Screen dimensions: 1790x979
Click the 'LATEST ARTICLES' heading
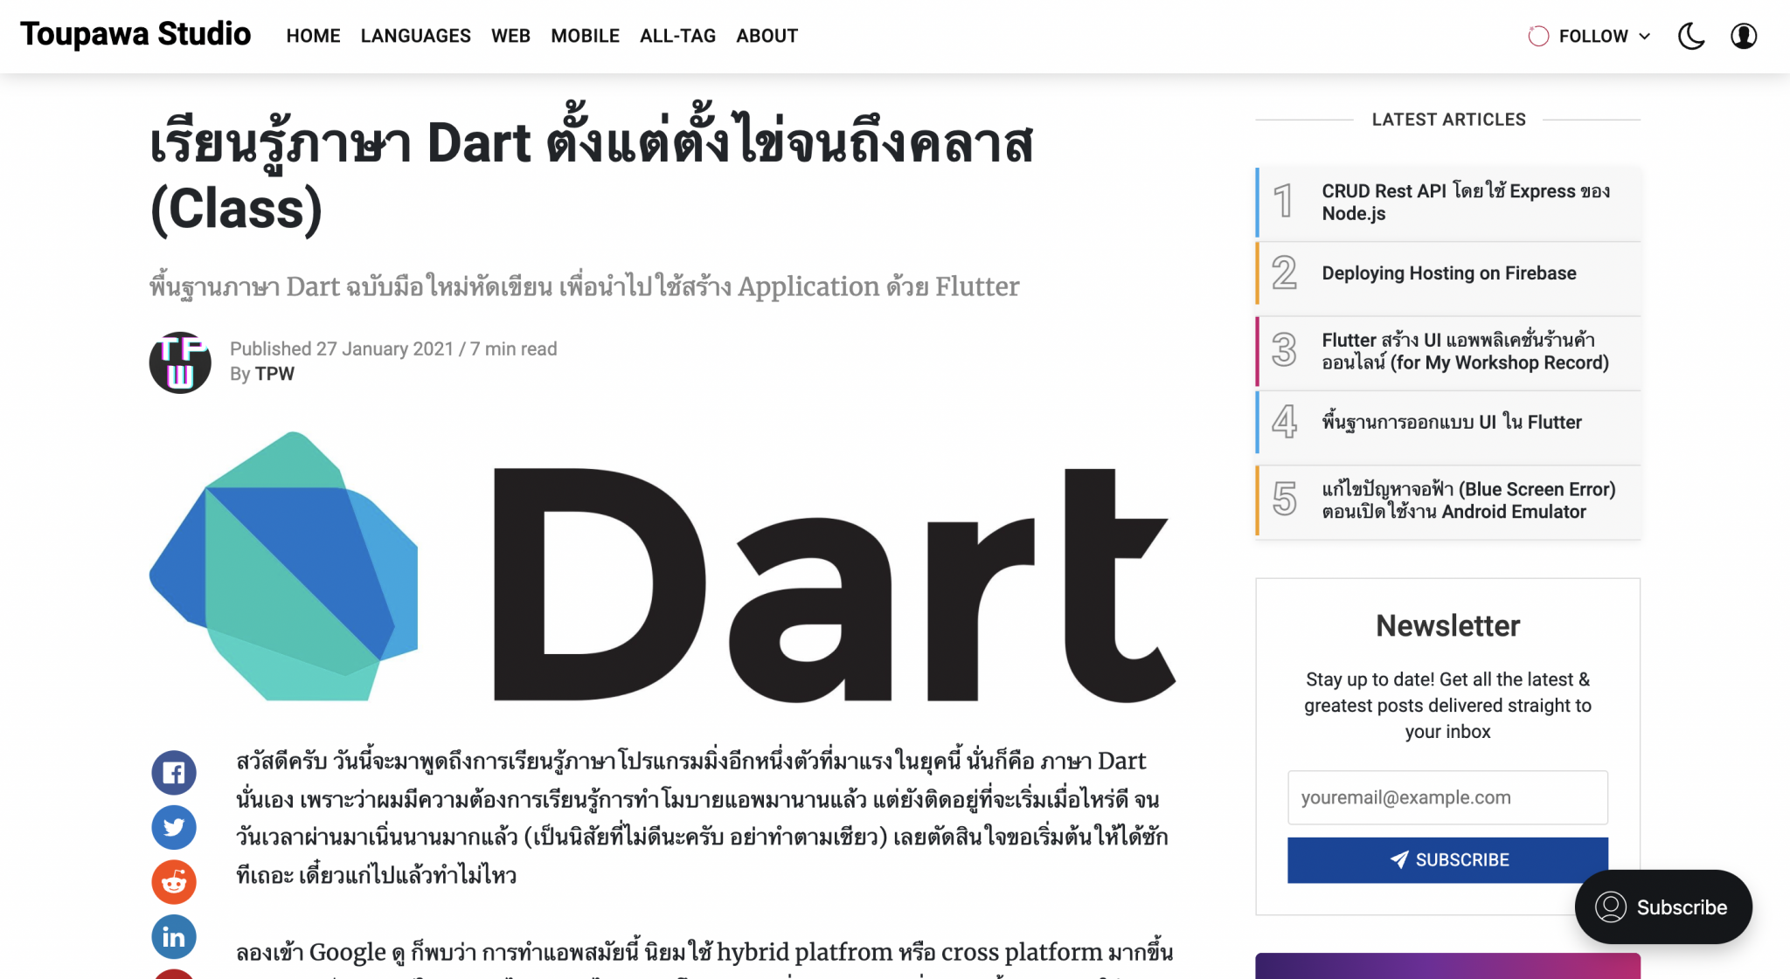[x=1448, y=120]
